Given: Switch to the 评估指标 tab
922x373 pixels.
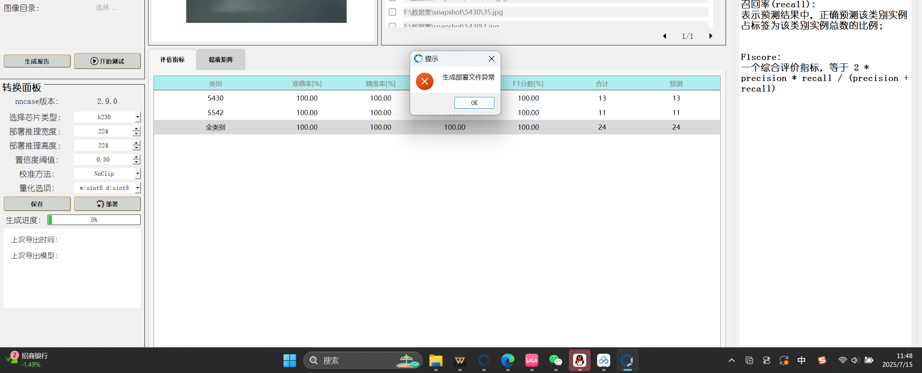Looking at the screenshot, I should click(172, 60).
